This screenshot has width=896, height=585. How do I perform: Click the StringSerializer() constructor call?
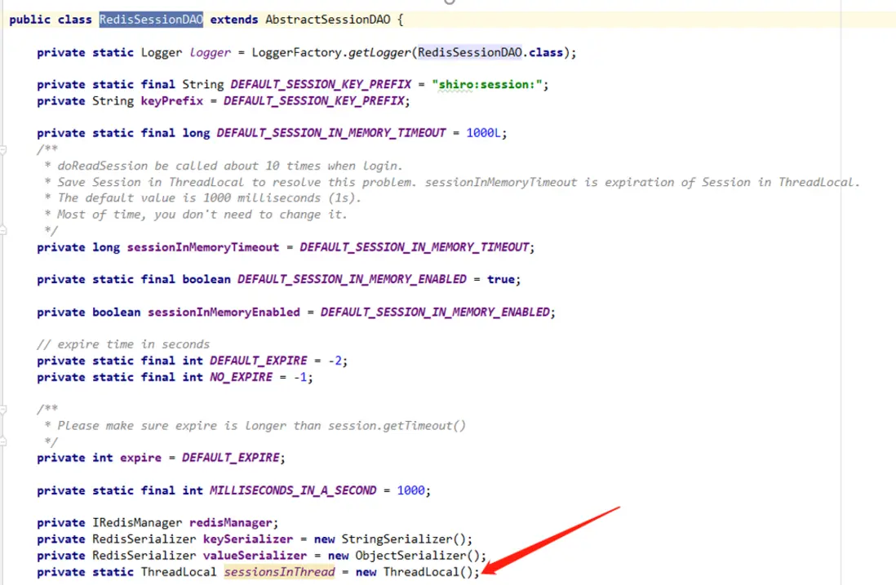click(405, 539)
